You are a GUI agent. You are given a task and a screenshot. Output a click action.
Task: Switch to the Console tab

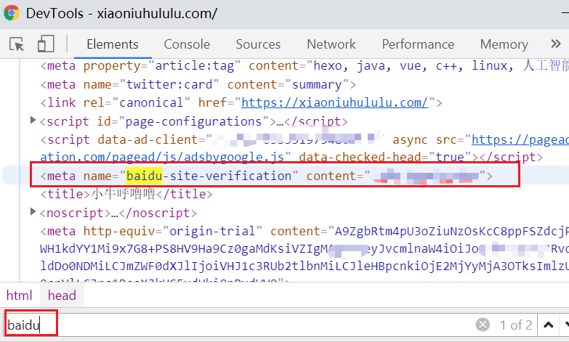click(x=187, y=44)
